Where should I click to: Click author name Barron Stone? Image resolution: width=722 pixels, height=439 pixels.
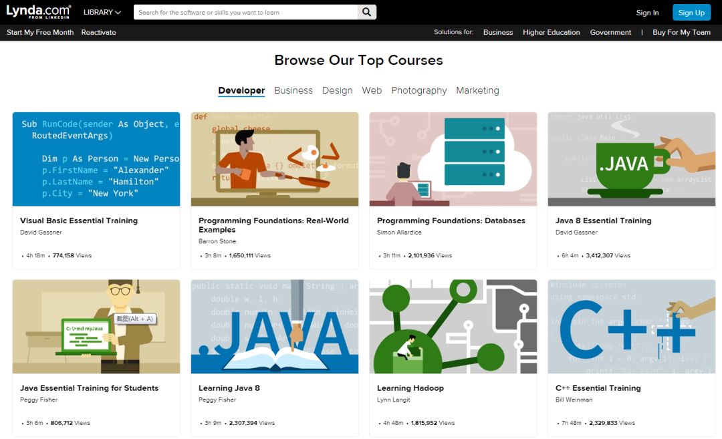coord(217,241)
